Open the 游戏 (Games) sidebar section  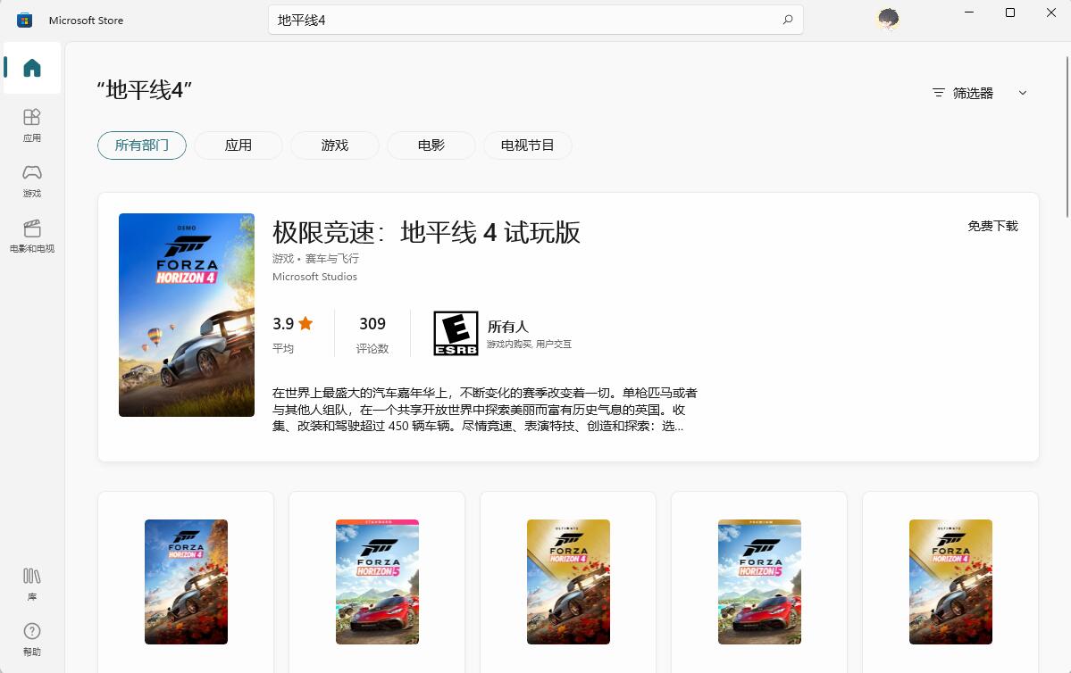32,181
